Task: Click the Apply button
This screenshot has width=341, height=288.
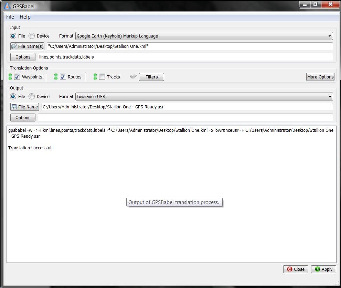Action: pyautogui.click(x=323, y=269)
